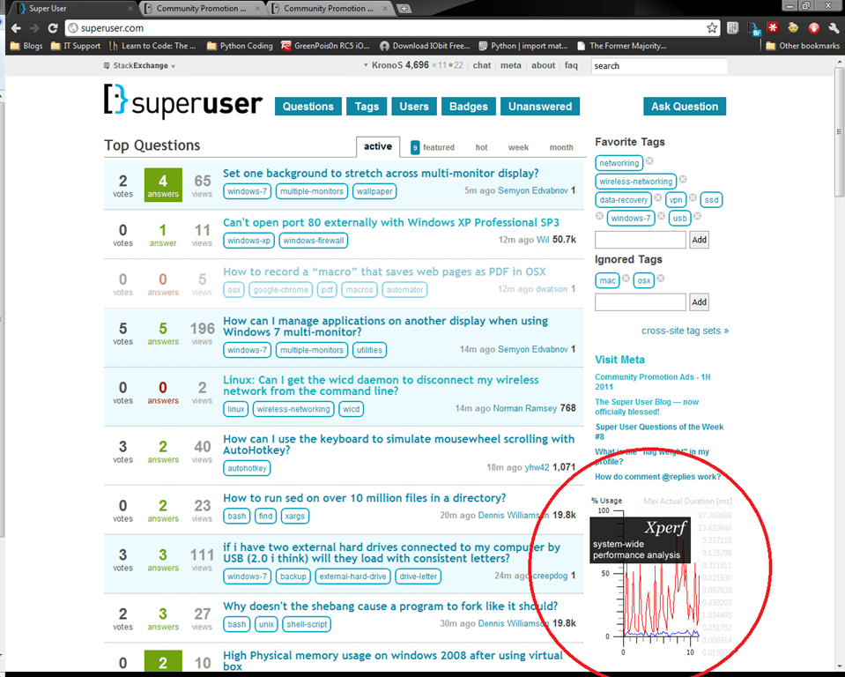
Task: Open Norman Ramsey's user profile
Action: click(x=525, y=408)
